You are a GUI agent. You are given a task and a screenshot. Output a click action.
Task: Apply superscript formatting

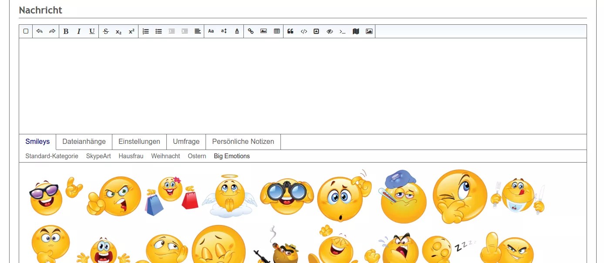132,31
